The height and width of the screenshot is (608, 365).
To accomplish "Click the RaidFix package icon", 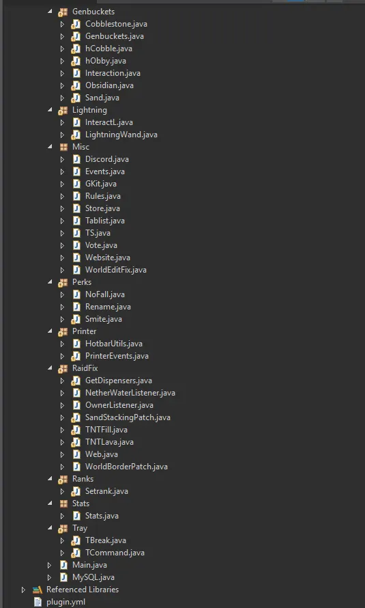I will pos(63,368).
